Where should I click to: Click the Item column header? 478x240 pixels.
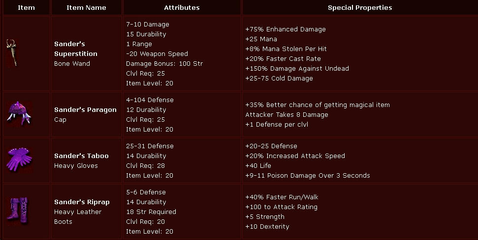pos(26,7)
